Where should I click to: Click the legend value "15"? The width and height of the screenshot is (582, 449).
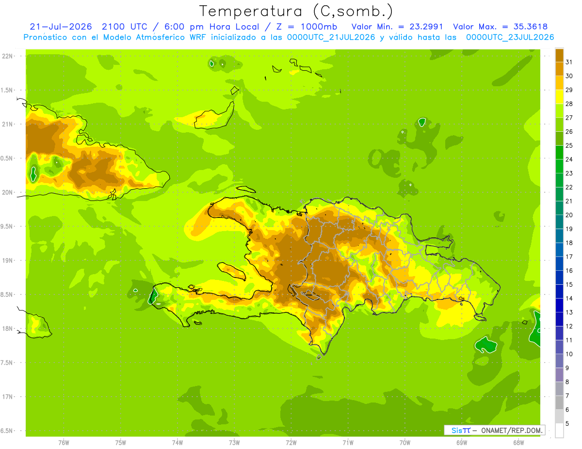(x=569, y=284)
